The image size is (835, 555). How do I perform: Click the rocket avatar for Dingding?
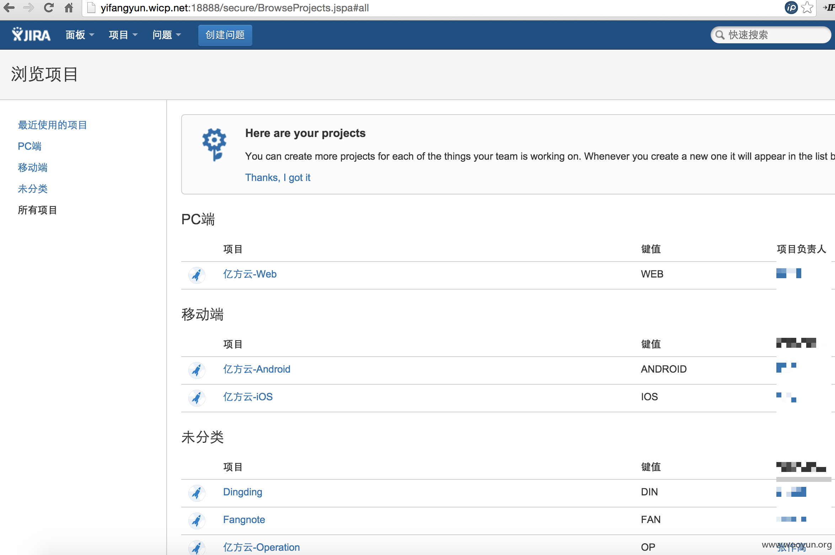coord(196,493)
